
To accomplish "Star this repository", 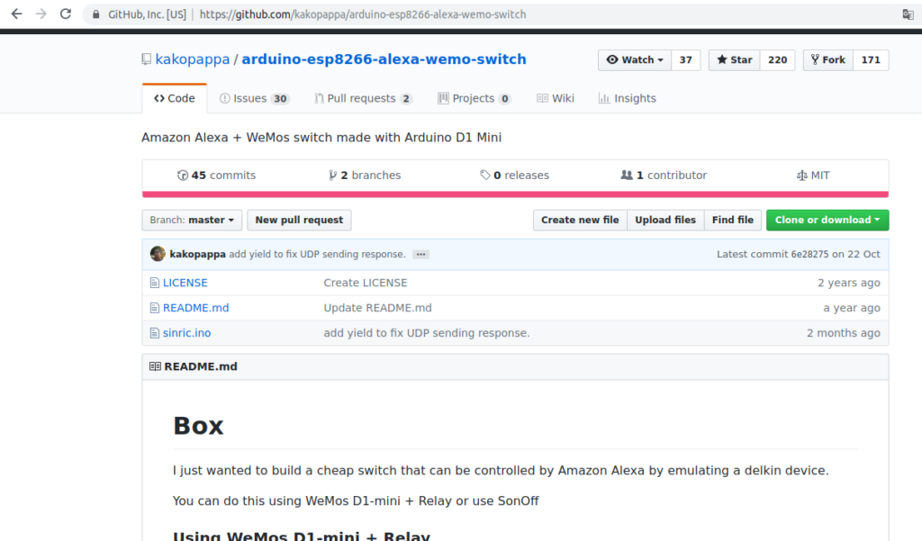I will (x=735, y=60).
